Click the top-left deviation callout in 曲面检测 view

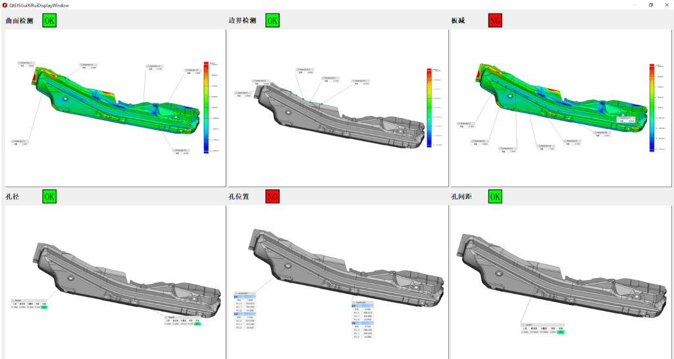(x=26, y=64)
